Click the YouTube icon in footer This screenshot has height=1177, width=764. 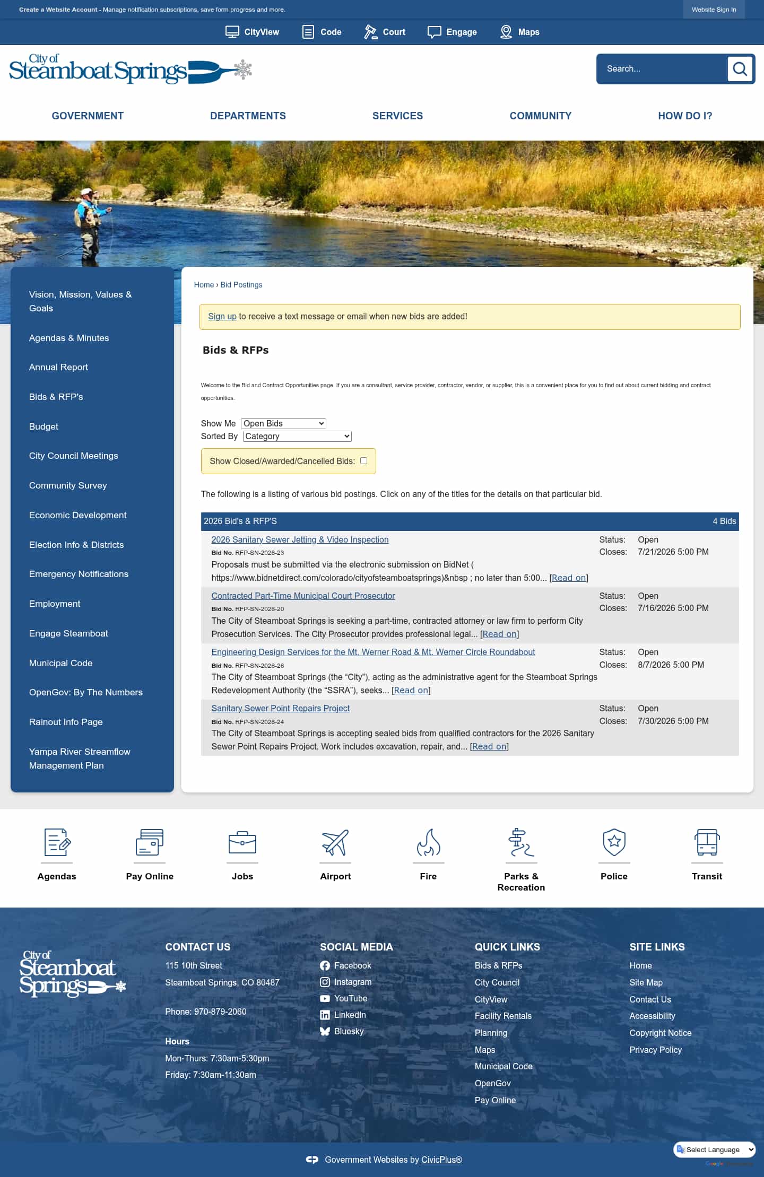point(325,999)
